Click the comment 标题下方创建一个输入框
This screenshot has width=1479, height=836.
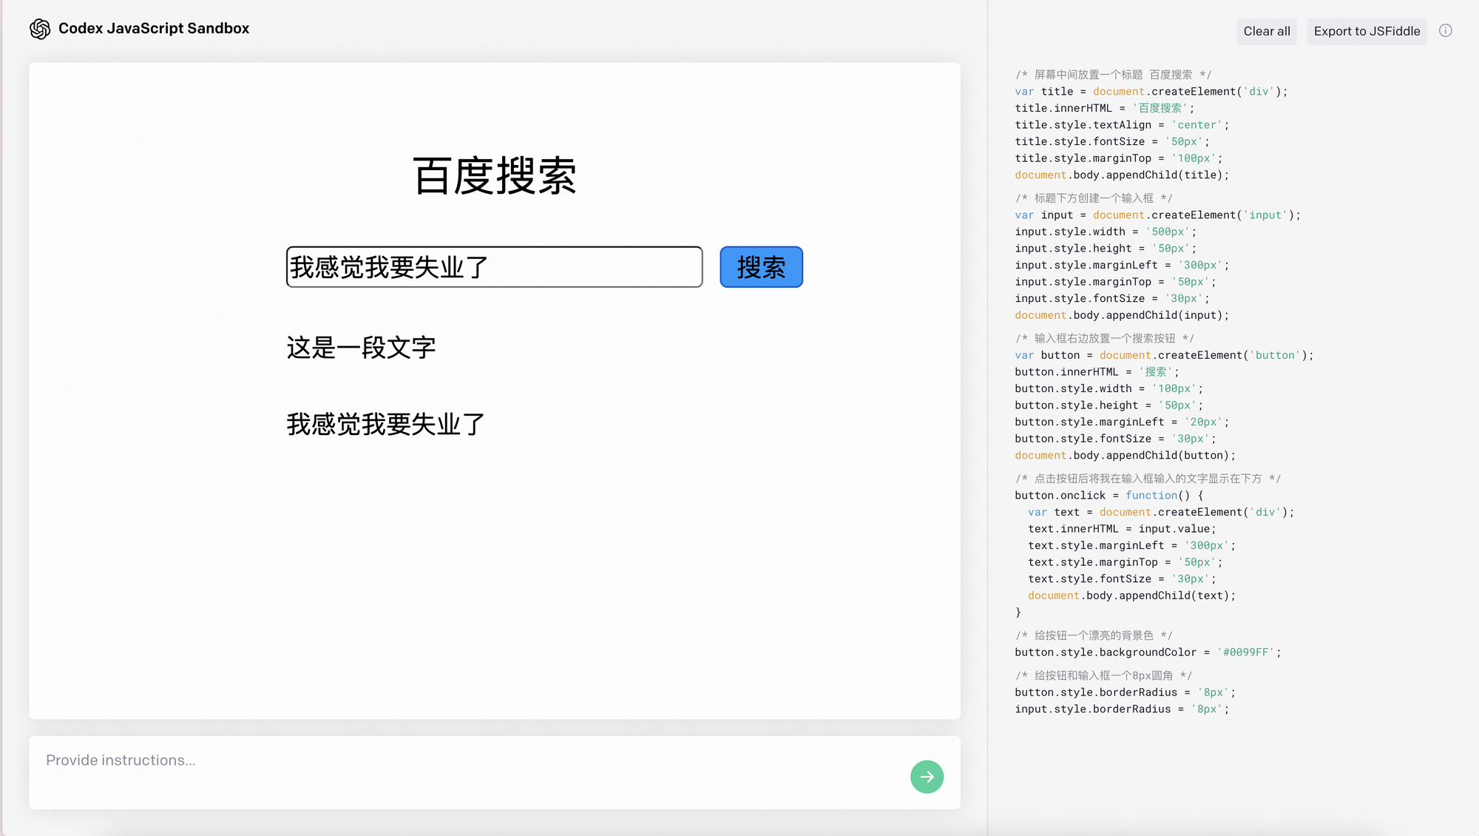point(1094,198)
